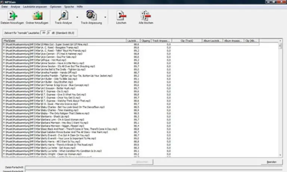Click the Beenden button
This screenshot has width=287, height=172.
pos(272,162)
